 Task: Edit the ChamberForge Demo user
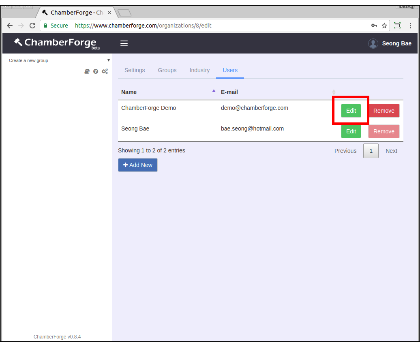pyautogui.click(x=351, y=110)
